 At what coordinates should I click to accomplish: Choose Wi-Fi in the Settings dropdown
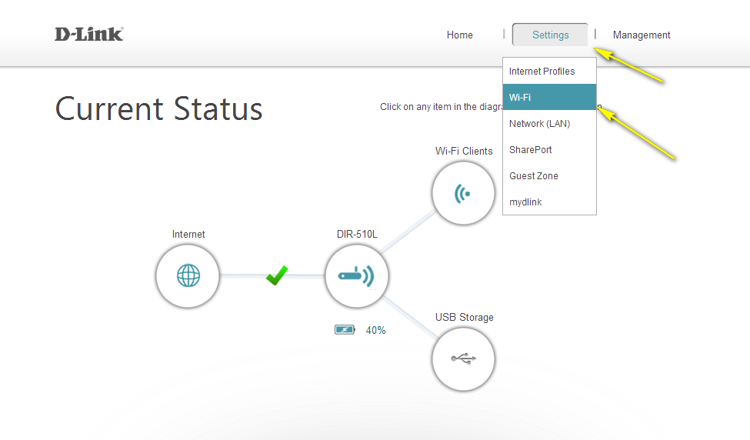[x=549, y=97]
